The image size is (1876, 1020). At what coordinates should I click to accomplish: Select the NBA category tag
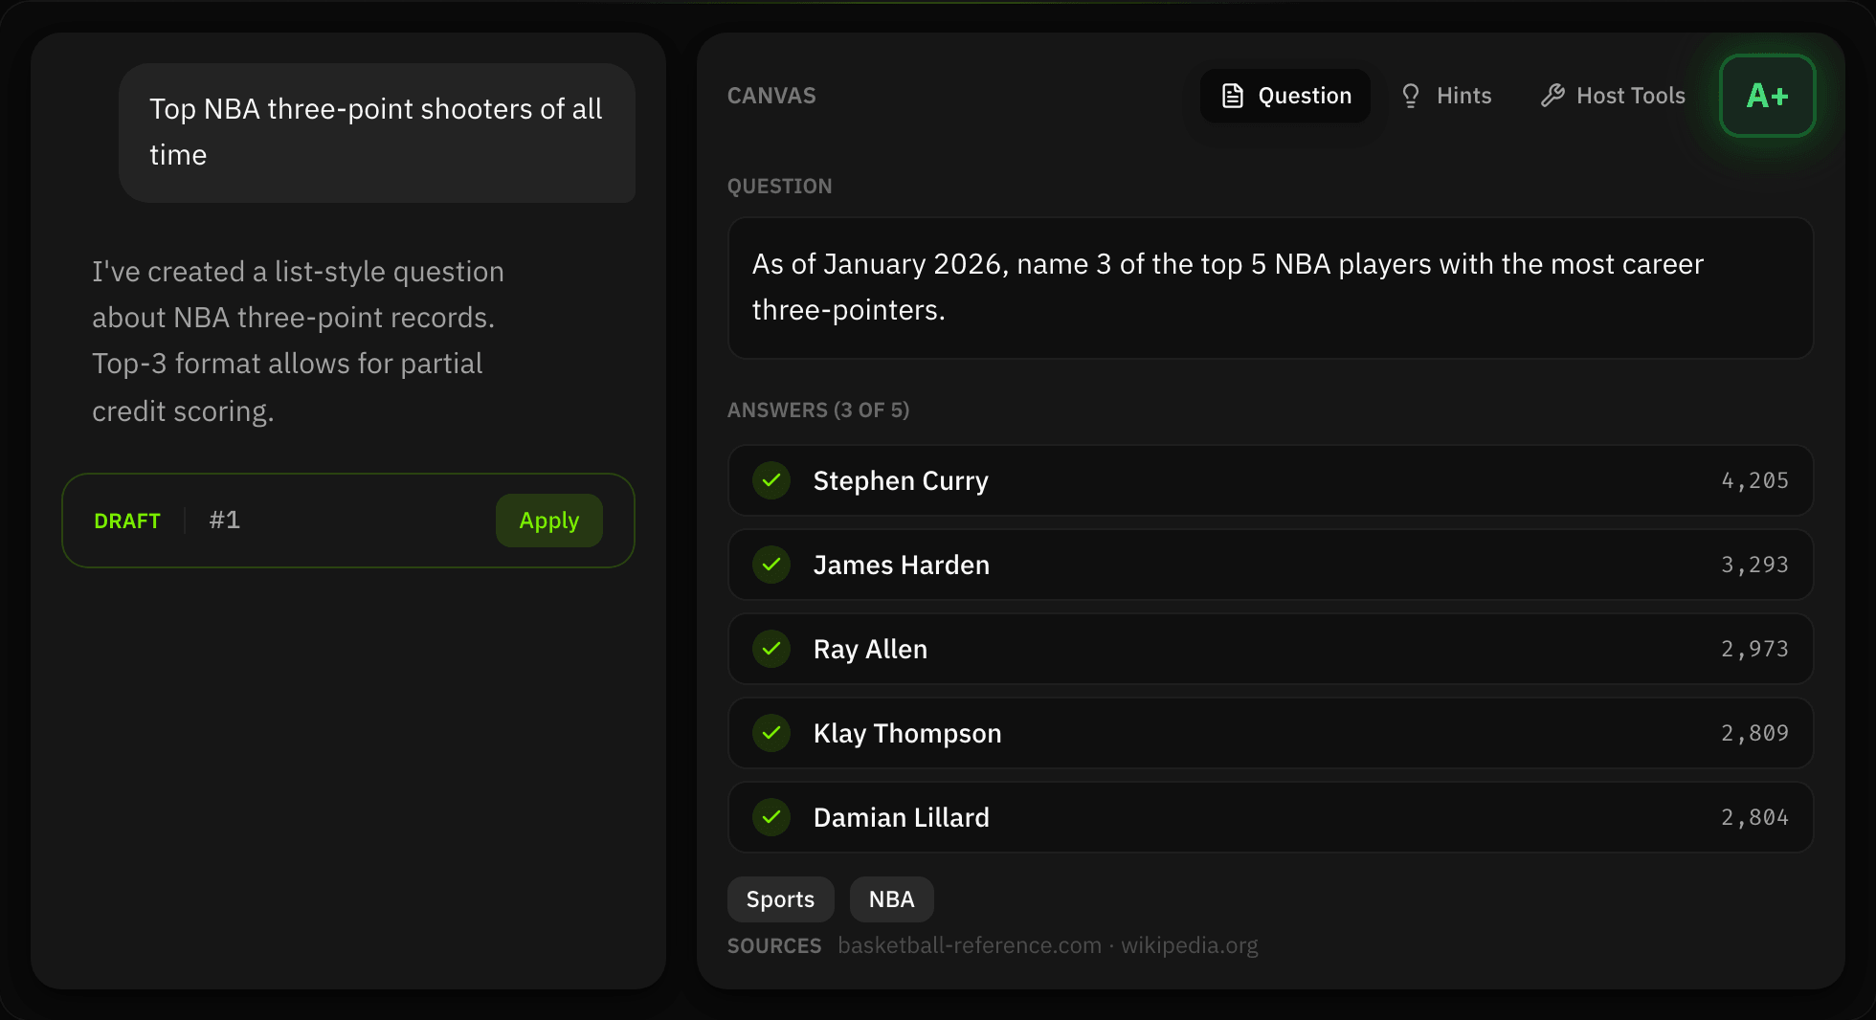click(891, 898)
